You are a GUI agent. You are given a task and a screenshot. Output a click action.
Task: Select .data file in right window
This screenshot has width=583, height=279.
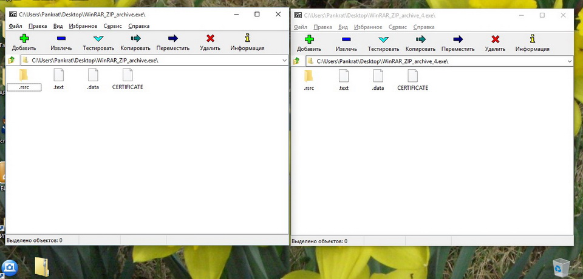378,80
